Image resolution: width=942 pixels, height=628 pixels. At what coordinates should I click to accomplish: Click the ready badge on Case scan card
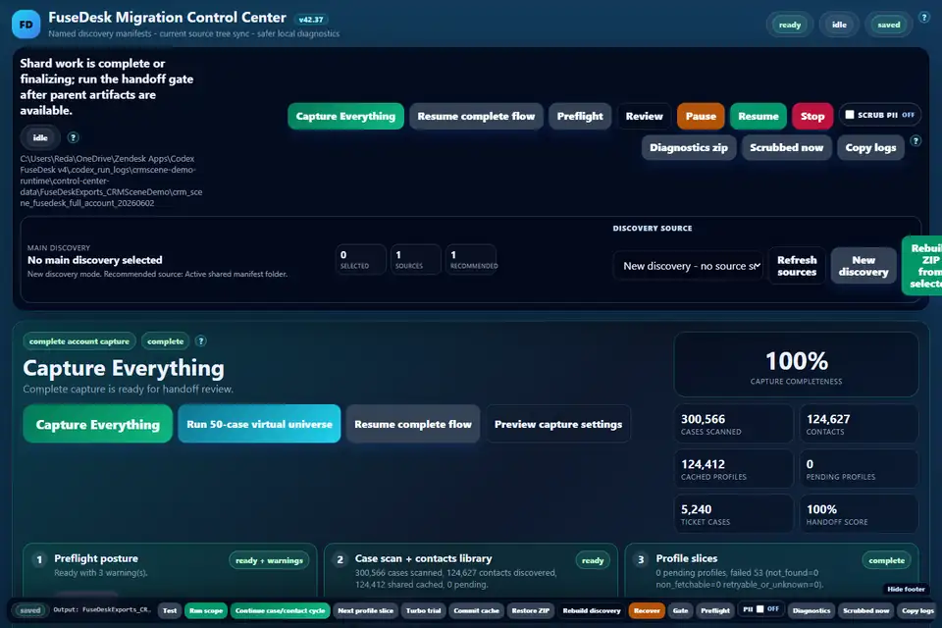click(593, 560)
